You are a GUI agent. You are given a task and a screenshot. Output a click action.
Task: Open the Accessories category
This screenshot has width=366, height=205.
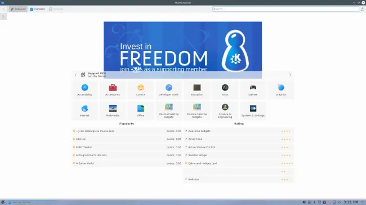113,90
